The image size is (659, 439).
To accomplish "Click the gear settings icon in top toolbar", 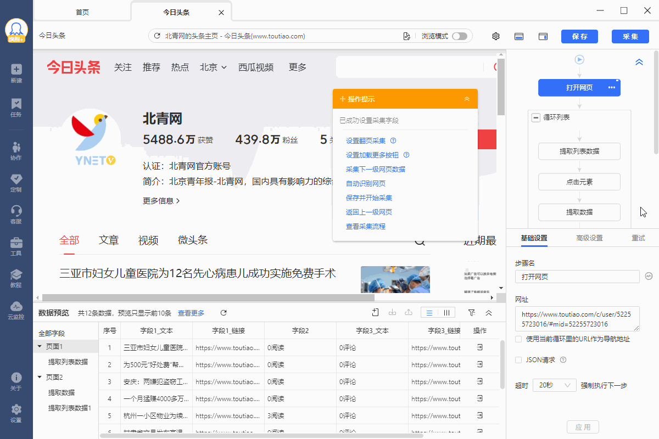I will (496, 36).
